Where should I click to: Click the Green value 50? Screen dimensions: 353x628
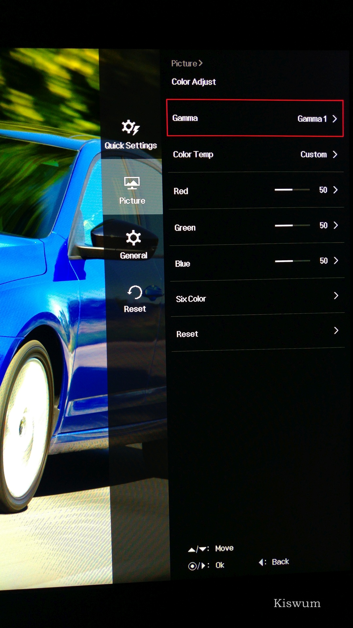click(x=324, y=225)
